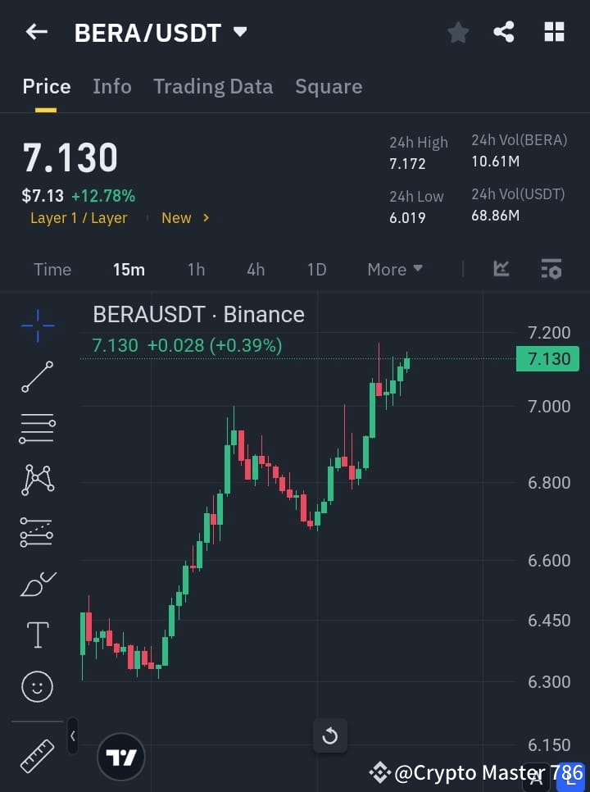
Task: Open the Layer 1 / Layer category link
Action: click(x=79, y=218)
